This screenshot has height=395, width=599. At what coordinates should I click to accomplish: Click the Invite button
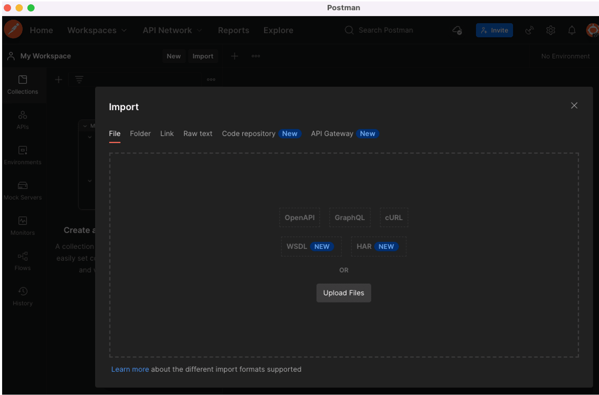coord(494,30)
